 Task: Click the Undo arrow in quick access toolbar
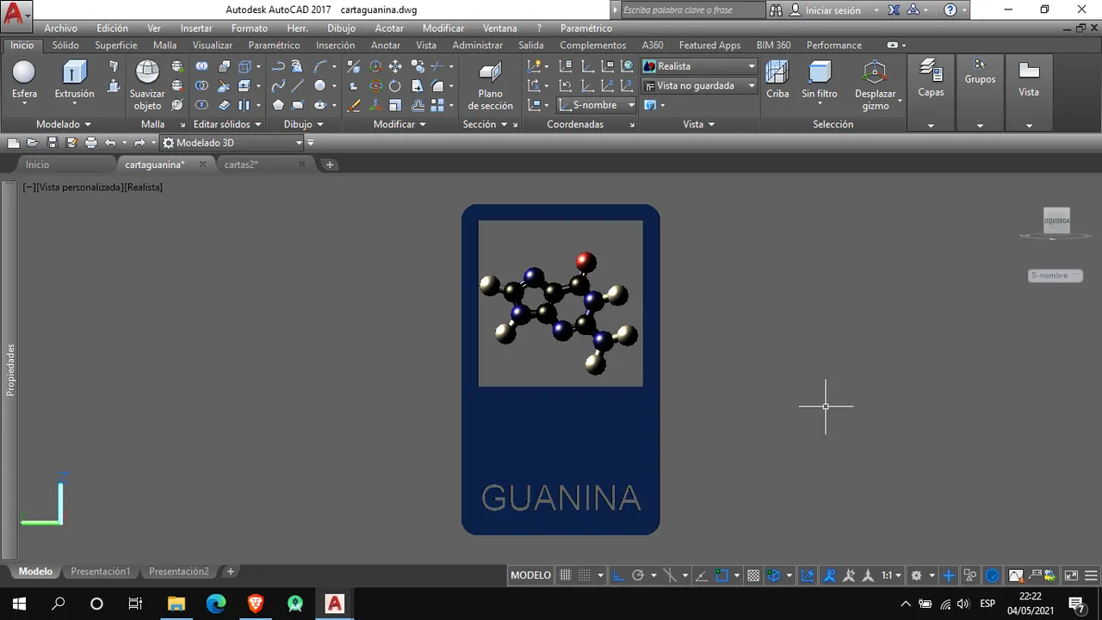click(x=110, y=143)
